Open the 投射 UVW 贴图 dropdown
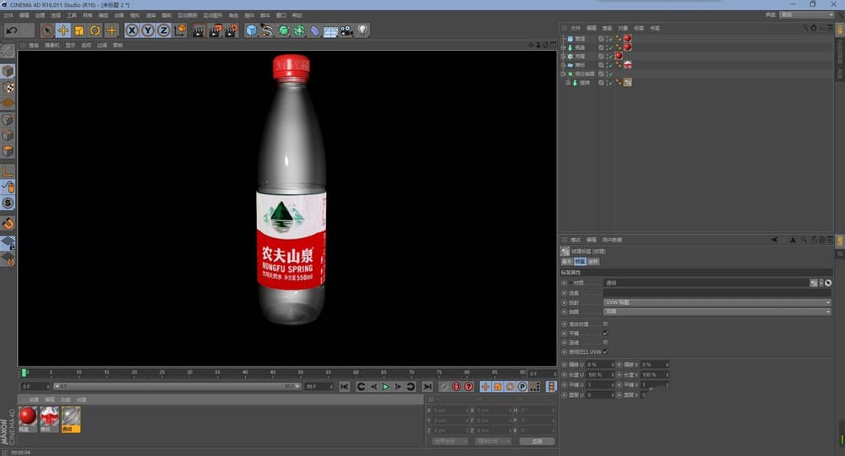Viewport: 845px width, 456px height. [x=717, y=301]
